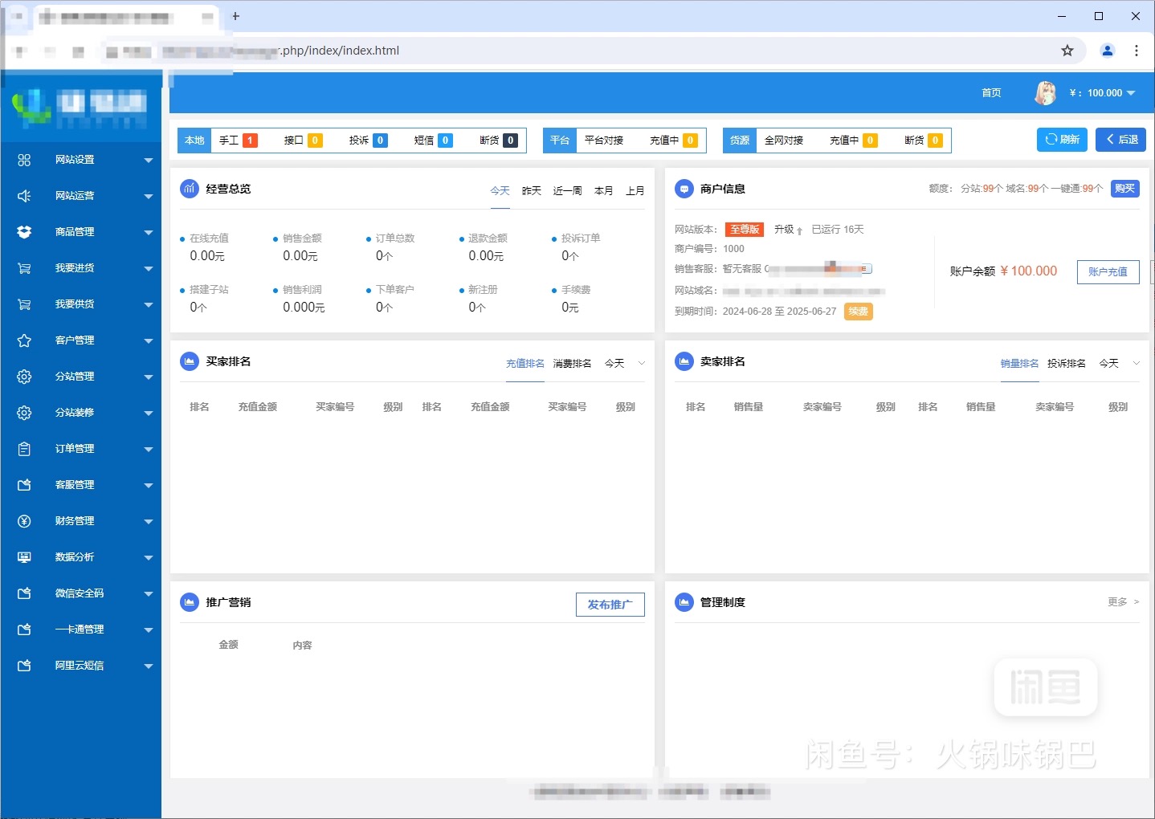
Task: Select the 客户管理 star icon
Action: tap(24, 340)
